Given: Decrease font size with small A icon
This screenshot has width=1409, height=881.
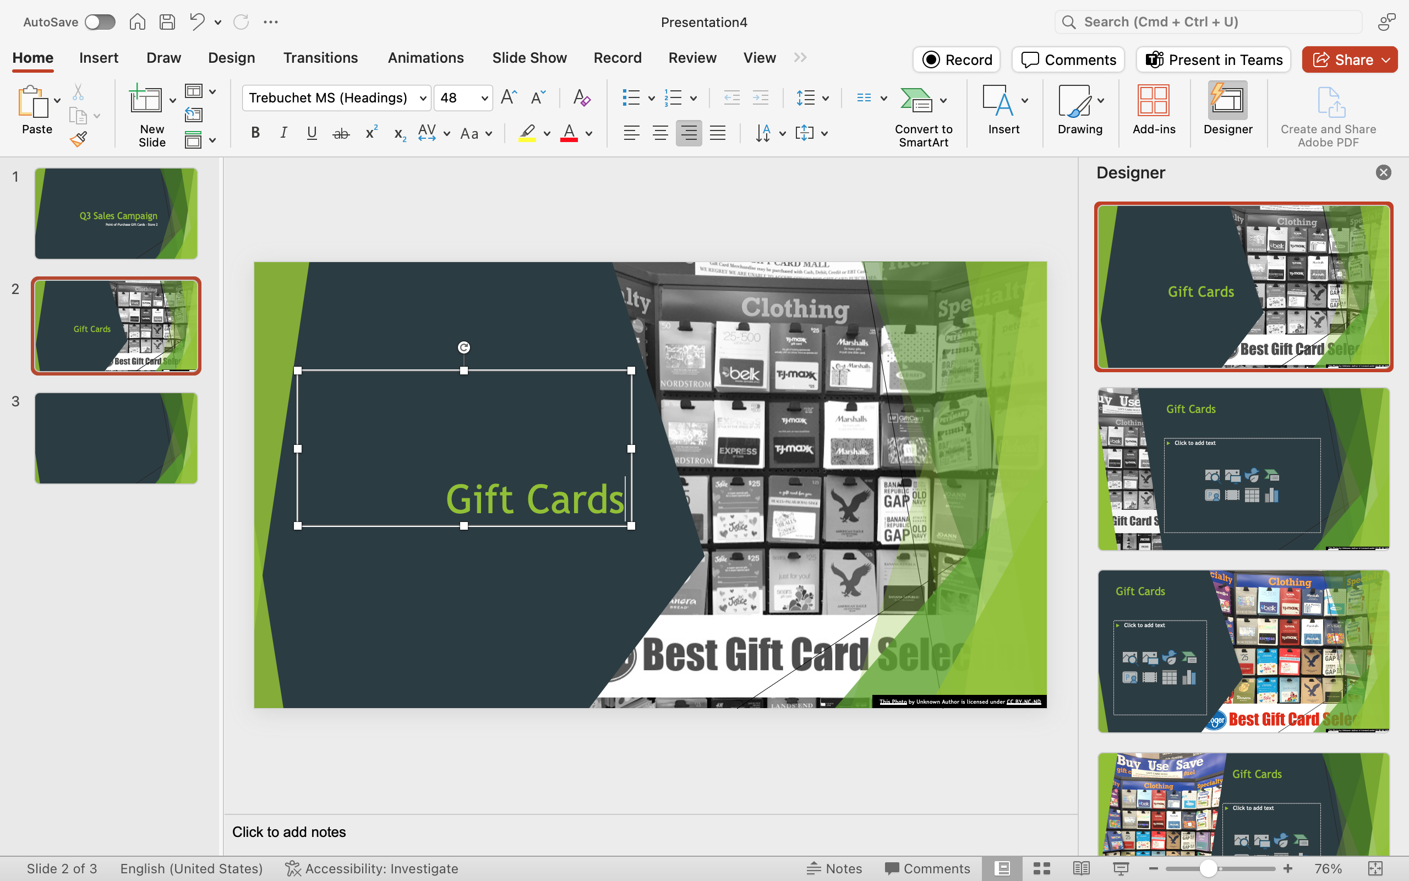Looking at the screenshot, I should [538, 97].
